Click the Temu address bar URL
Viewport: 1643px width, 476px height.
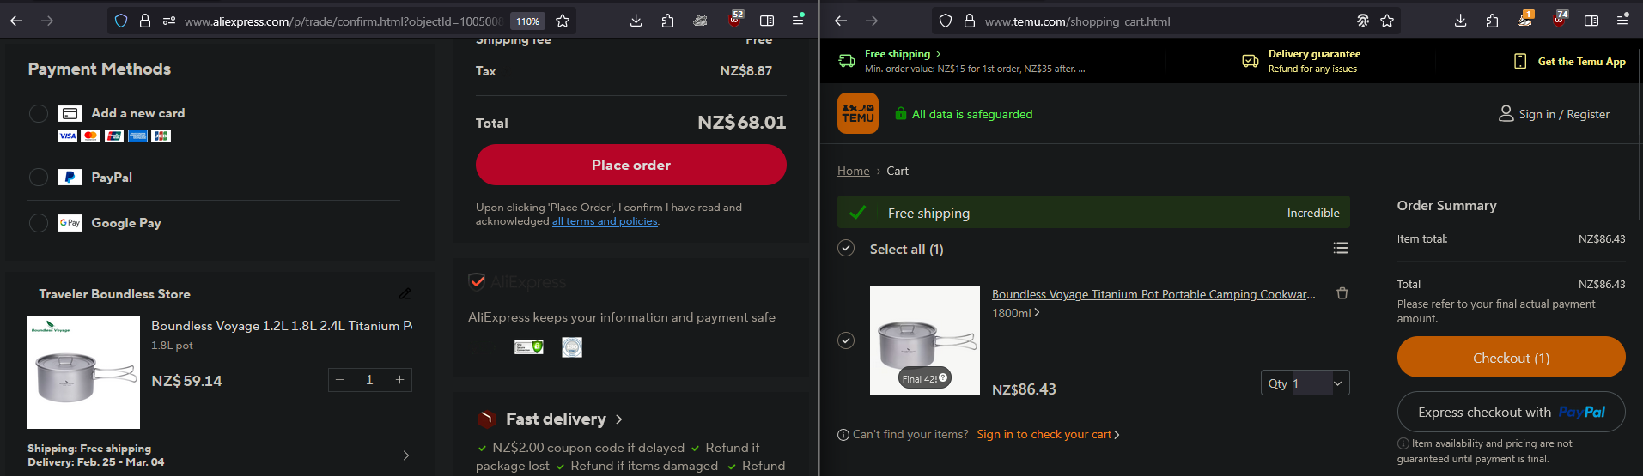[1077, 21]
